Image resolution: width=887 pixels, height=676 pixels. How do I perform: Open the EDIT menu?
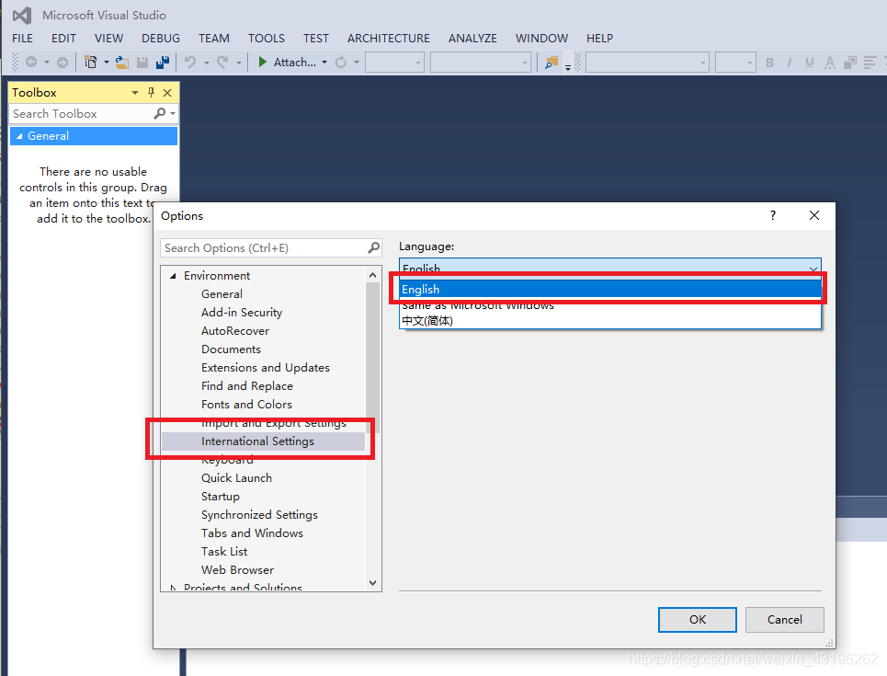[x=63, y=38]
